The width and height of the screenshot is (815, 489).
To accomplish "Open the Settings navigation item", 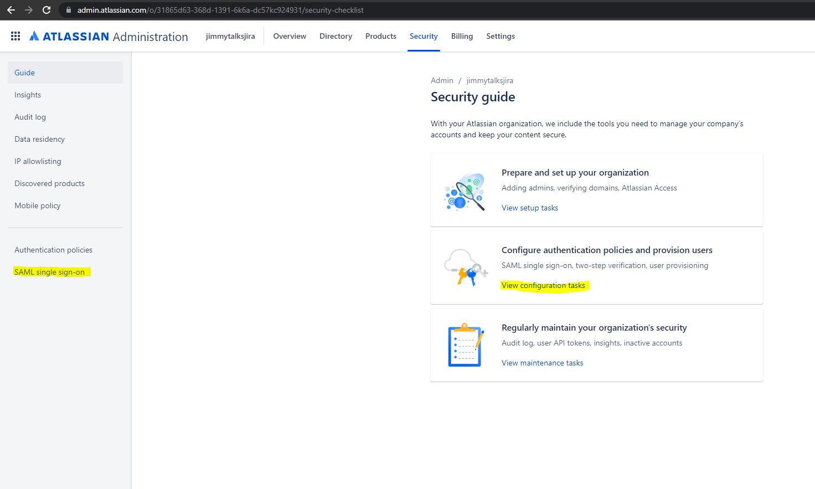I will coord(500,36).
